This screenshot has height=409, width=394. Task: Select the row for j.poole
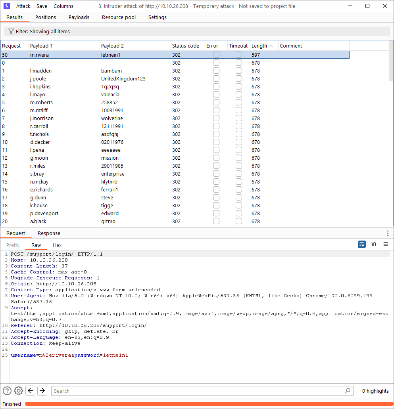tap(175, 78)
